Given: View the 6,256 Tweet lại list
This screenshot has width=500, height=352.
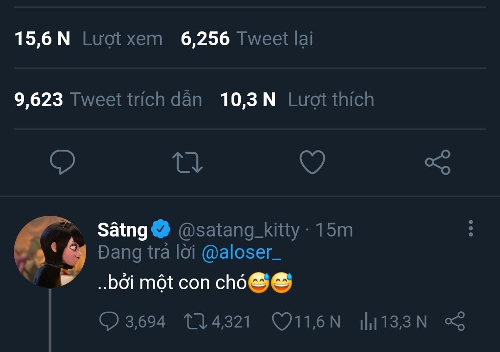Looking at the screenshot, I should click(247, 39).
